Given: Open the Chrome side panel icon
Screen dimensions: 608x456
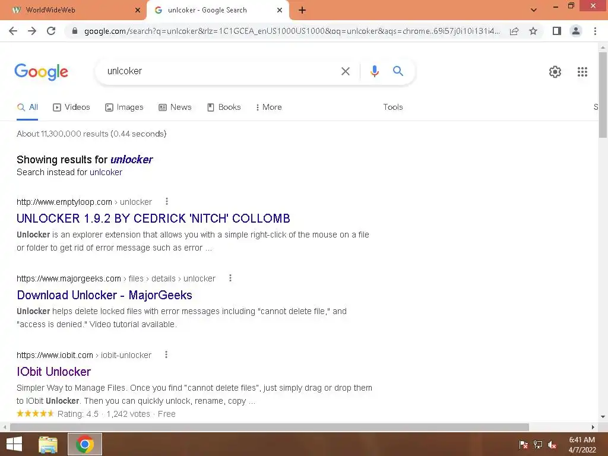Looking at the screenshot, I should tap(557, 31).
